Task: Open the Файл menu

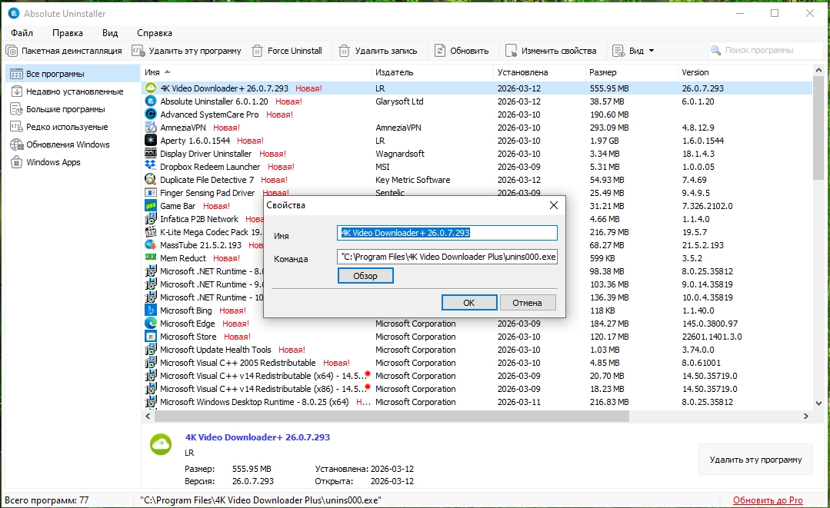Action: tap(22, 33)
